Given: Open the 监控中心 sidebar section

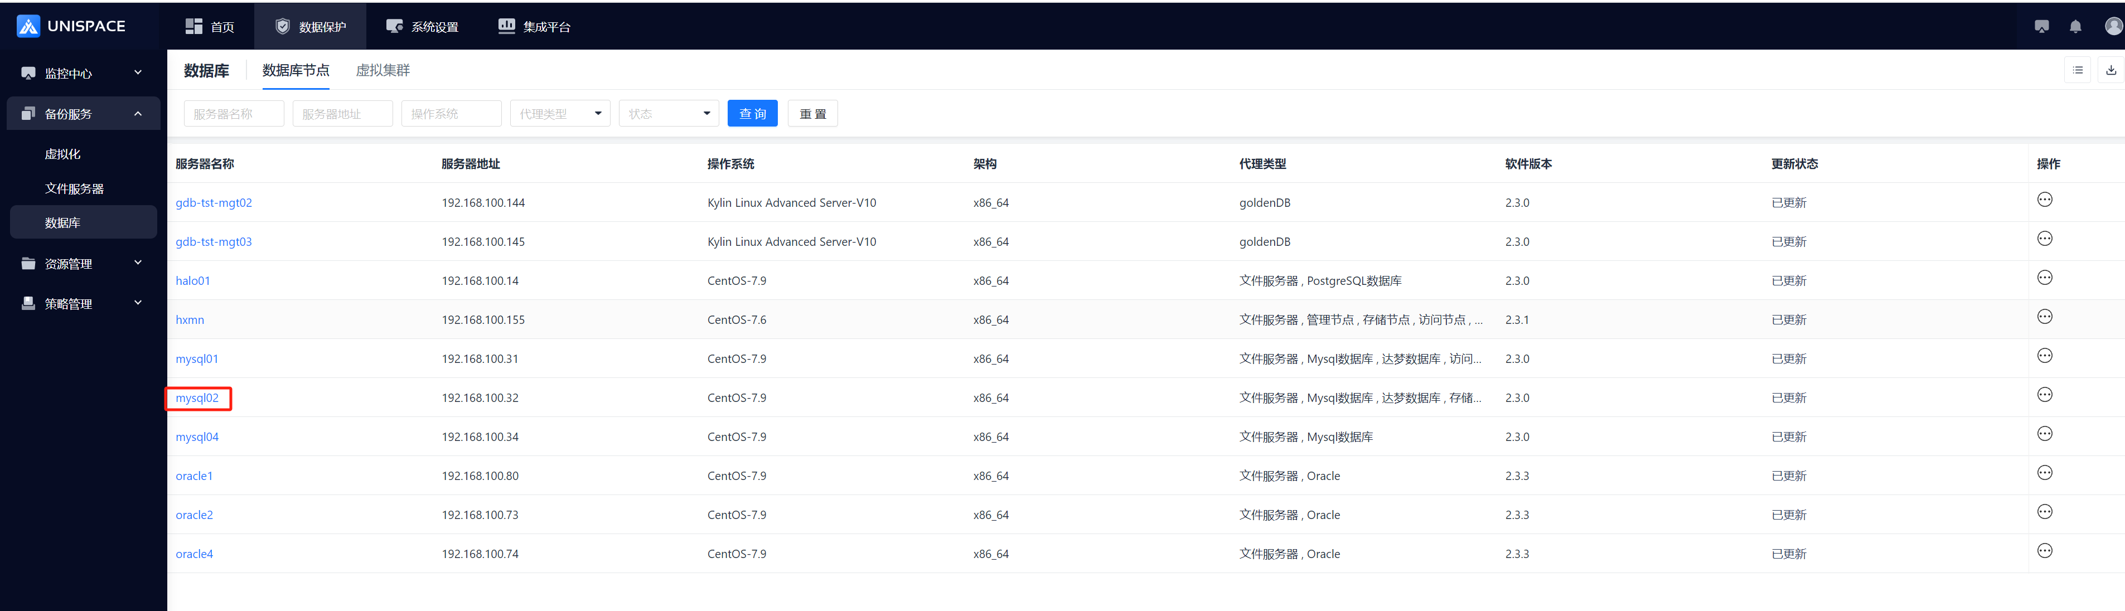Looking at the screenshot, I should coord(69,72).
